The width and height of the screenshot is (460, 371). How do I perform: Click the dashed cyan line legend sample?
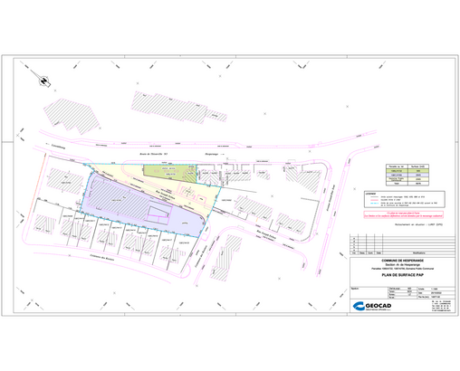tap(374, 204)
